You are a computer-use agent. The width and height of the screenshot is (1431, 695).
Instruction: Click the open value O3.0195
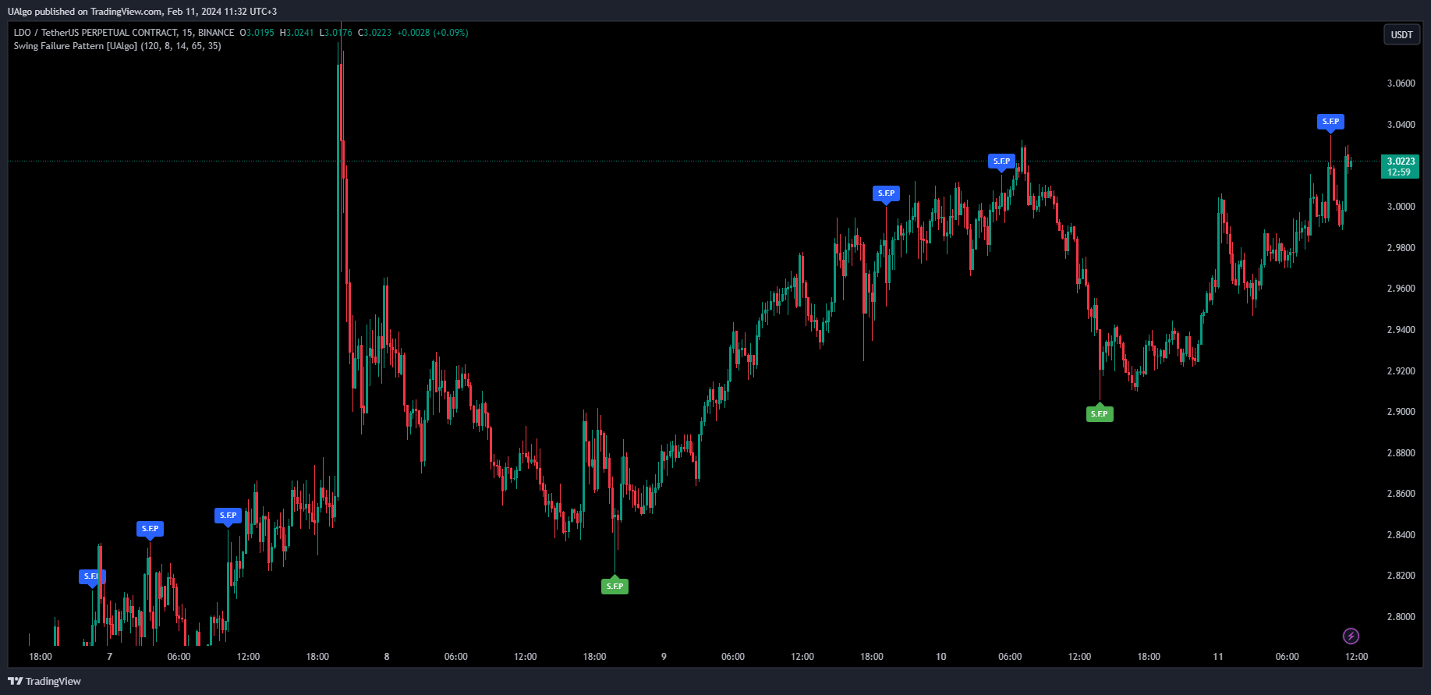(x=257, y=33)
